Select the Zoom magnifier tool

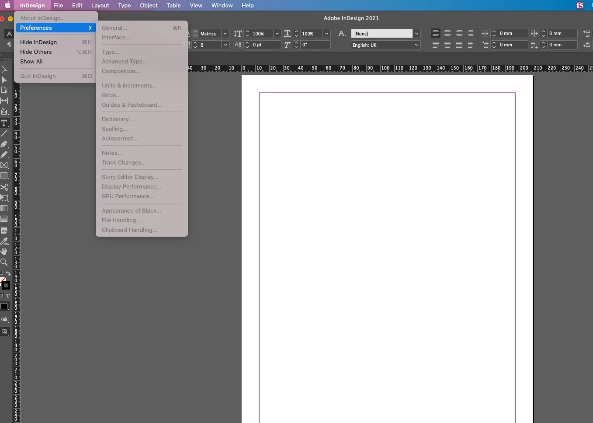coord(4,262)
